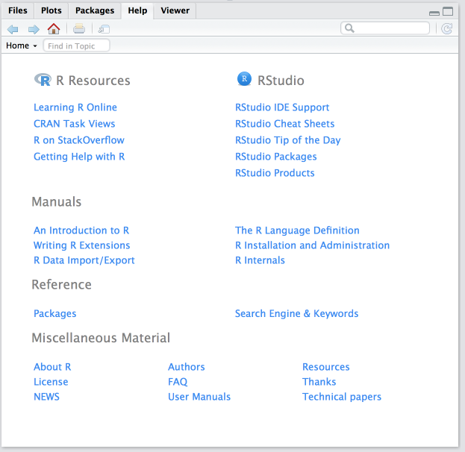Switch to the Packages tab
Viewport: 465px width, 452px height.
click(95, 10)
